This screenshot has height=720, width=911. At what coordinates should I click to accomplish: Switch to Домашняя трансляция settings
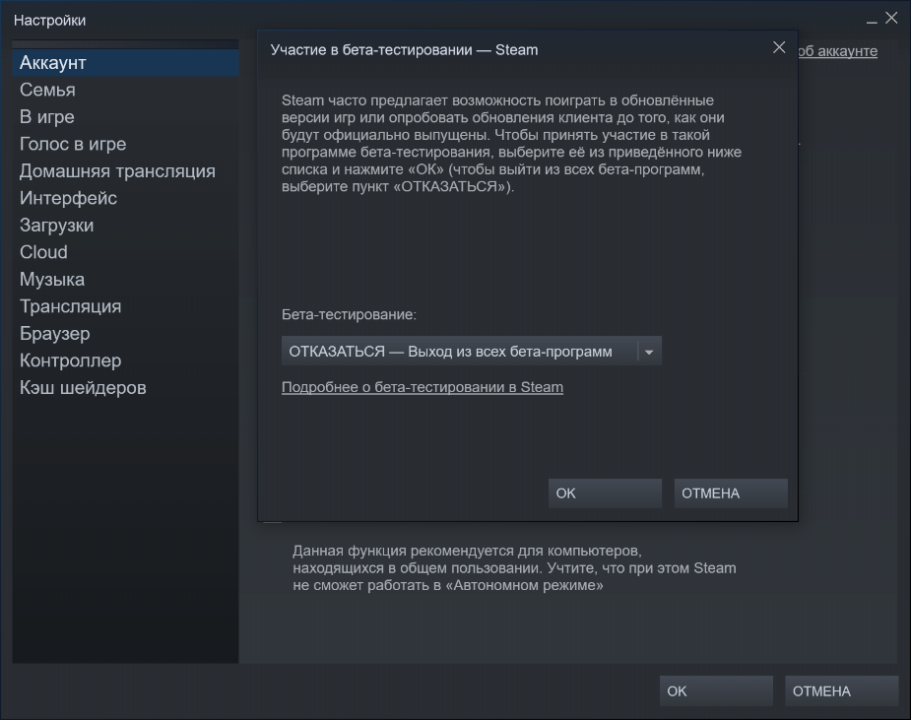pyautogui.click(x=125, y=170)
